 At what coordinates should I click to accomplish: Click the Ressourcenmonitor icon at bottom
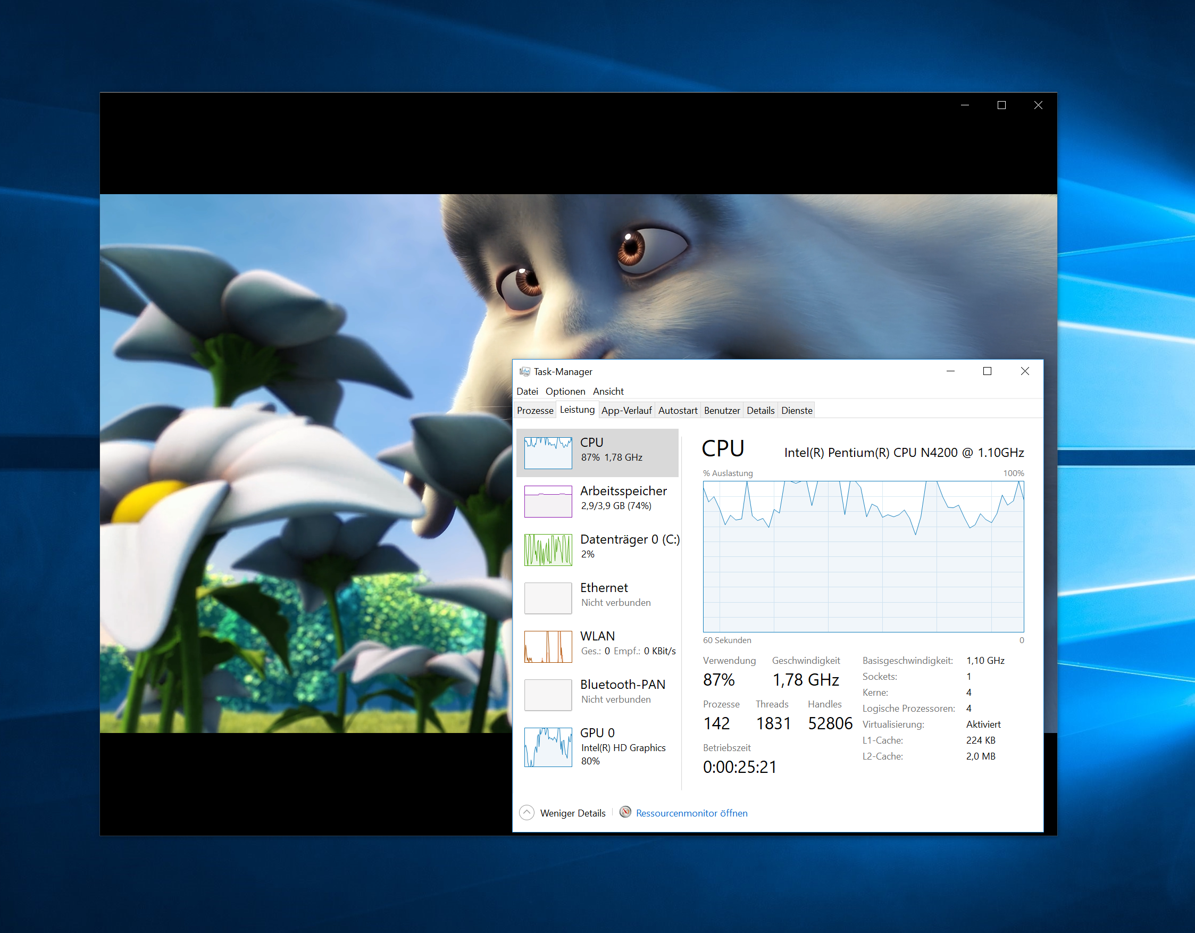click(x=625, y=812)
